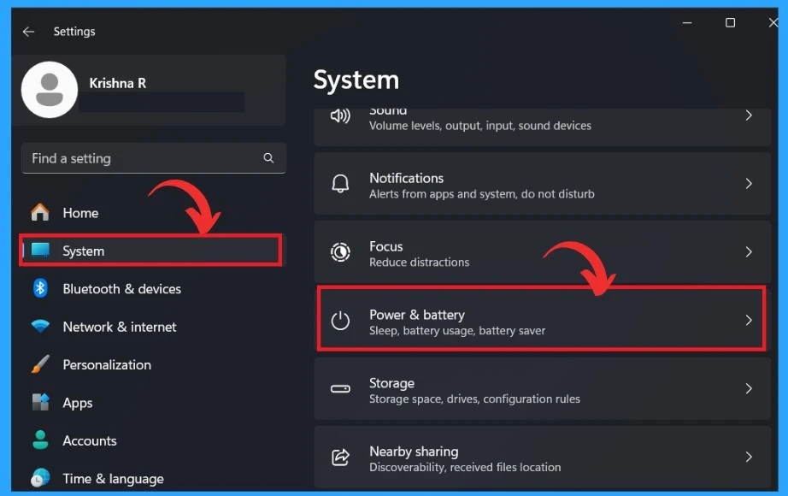
Task: Open the Focus settings card
Action: [x=542, y=252]
